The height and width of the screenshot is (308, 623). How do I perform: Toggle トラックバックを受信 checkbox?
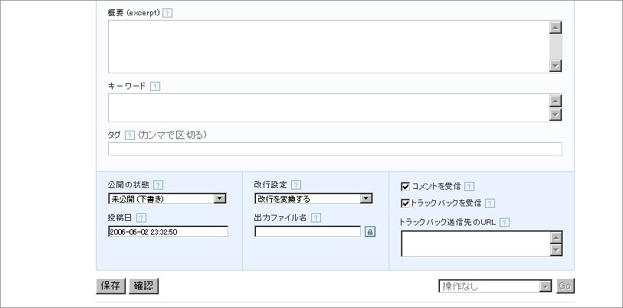coord(405,203)
